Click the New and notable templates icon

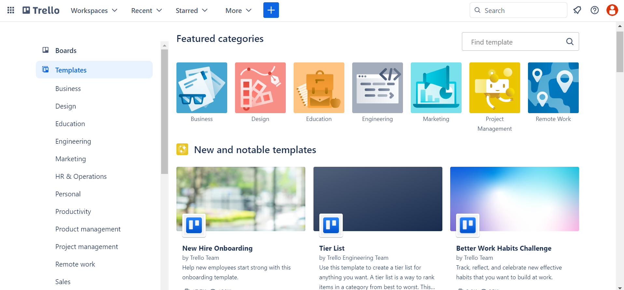pos(182,149)
